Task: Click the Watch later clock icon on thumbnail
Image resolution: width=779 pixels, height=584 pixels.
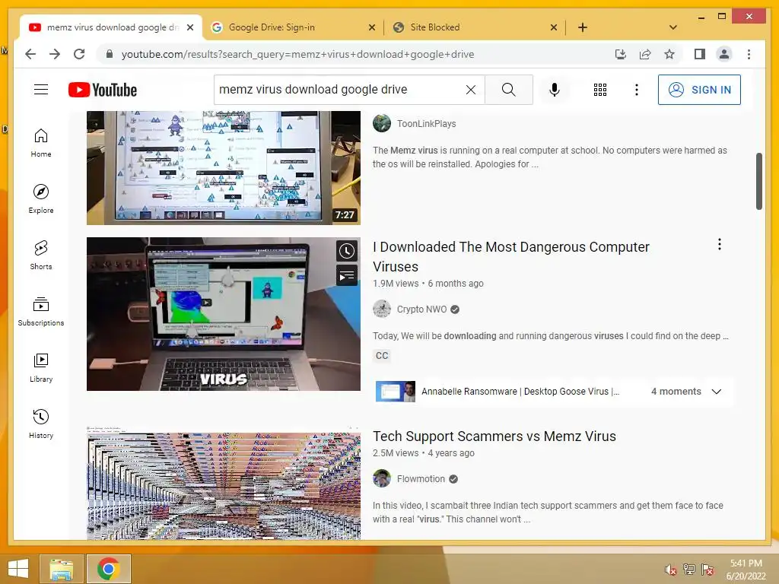Action: click(x=347, y=251)
